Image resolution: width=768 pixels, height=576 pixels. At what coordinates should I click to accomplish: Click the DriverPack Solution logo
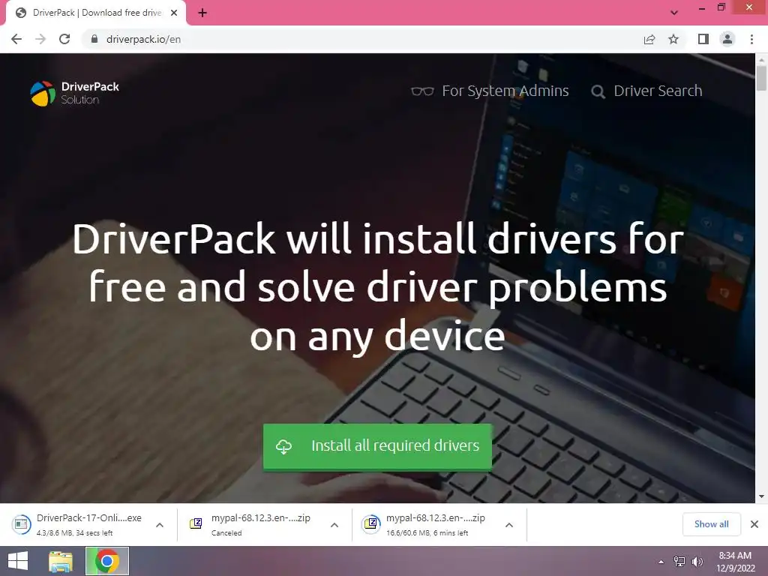tap(74, 93)
